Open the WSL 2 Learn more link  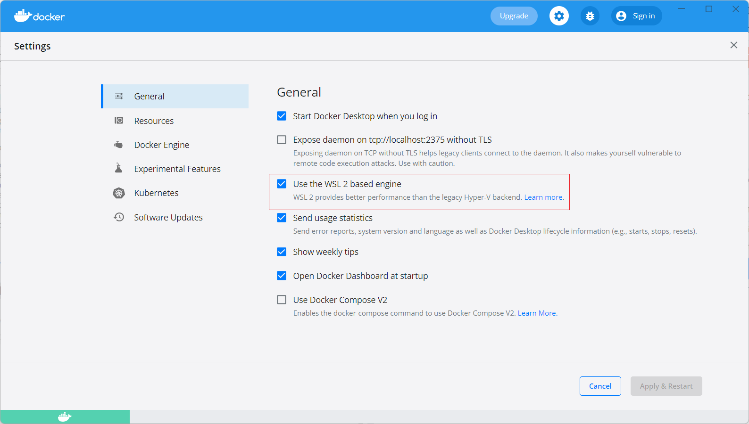[x=543, y=197]
